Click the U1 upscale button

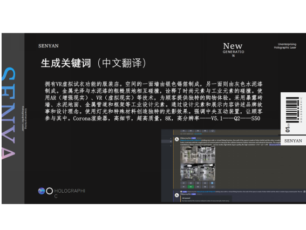(x=183, y=183)
